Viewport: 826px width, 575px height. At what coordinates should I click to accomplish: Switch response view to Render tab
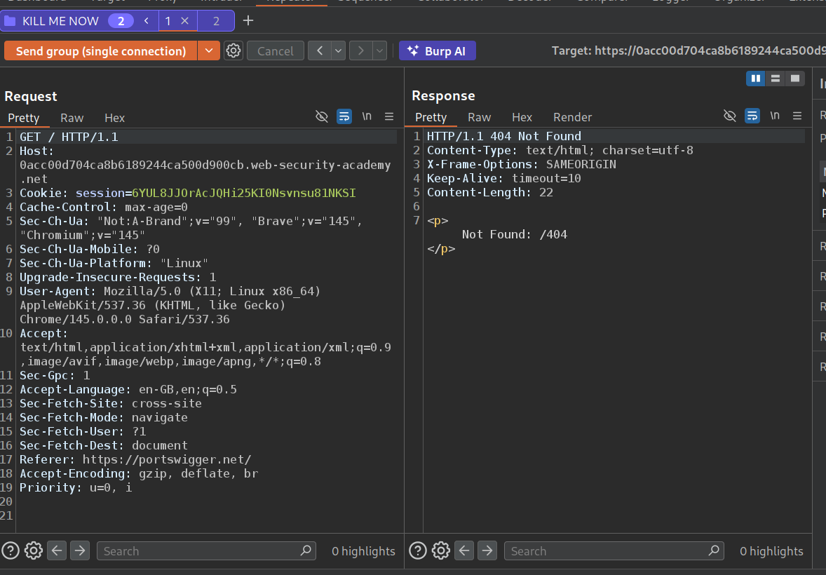click(572, 117)
